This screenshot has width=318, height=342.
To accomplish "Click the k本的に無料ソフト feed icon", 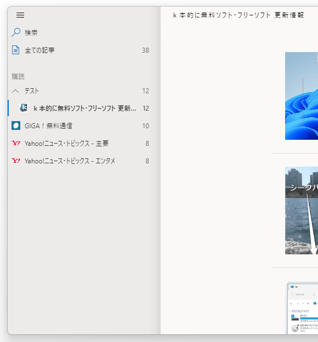I will click(24, 108).
